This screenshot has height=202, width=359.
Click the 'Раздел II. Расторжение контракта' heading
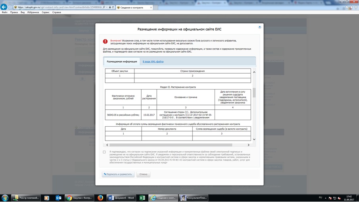[x=178, y=87]
